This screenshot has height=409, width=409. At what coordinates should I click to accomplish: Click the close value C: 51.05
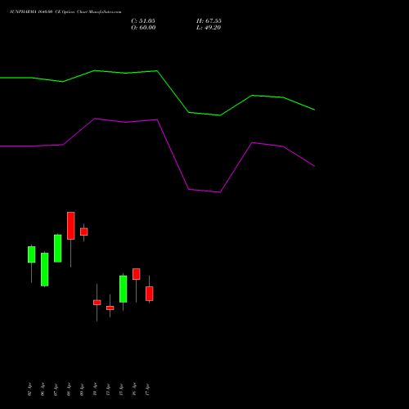143,21
